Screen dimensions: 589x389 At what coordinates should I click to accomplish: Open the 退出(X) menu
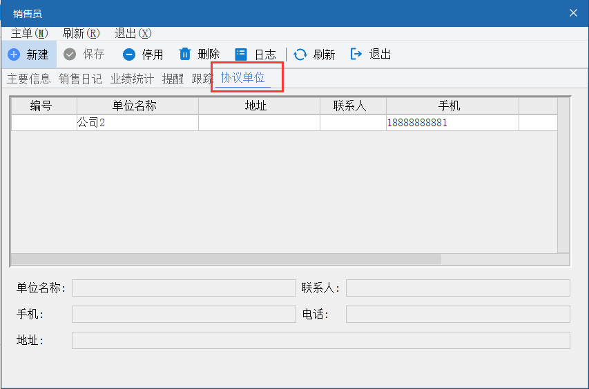pos(133,33)
